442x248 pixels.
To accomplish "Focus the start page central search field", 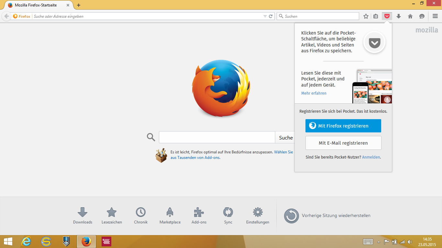I will 217,137.
